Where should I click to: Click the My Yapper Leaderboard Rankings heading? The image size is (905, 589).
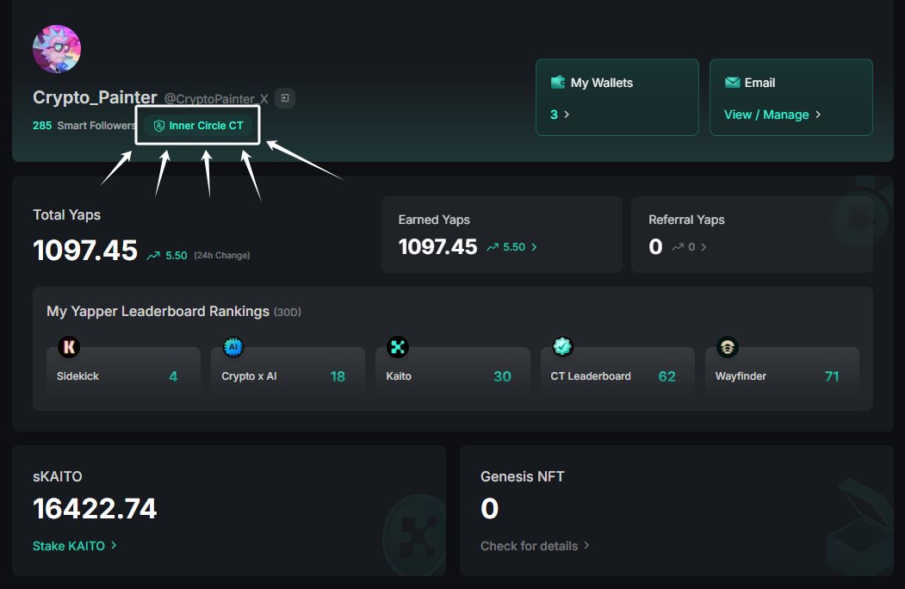tap(158, 311)
